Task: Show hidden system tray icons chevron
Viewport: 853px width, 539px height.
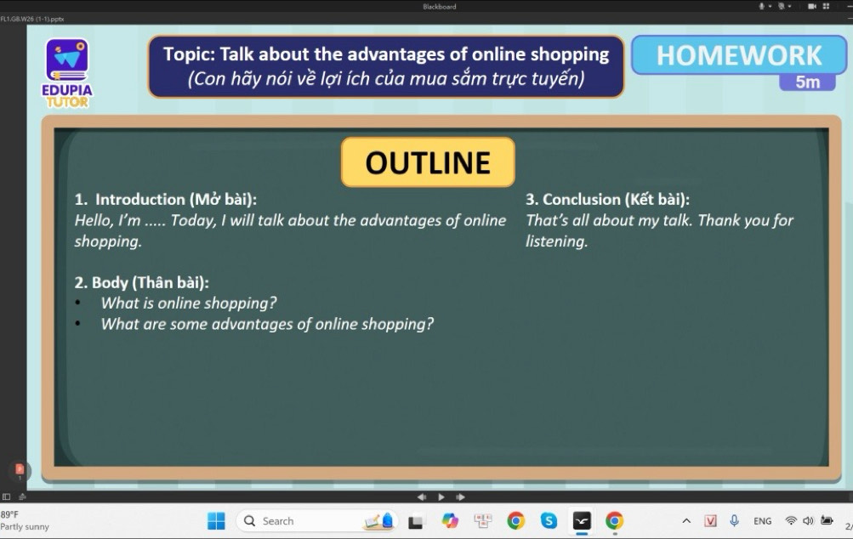Action: click(x=686, y=521)
